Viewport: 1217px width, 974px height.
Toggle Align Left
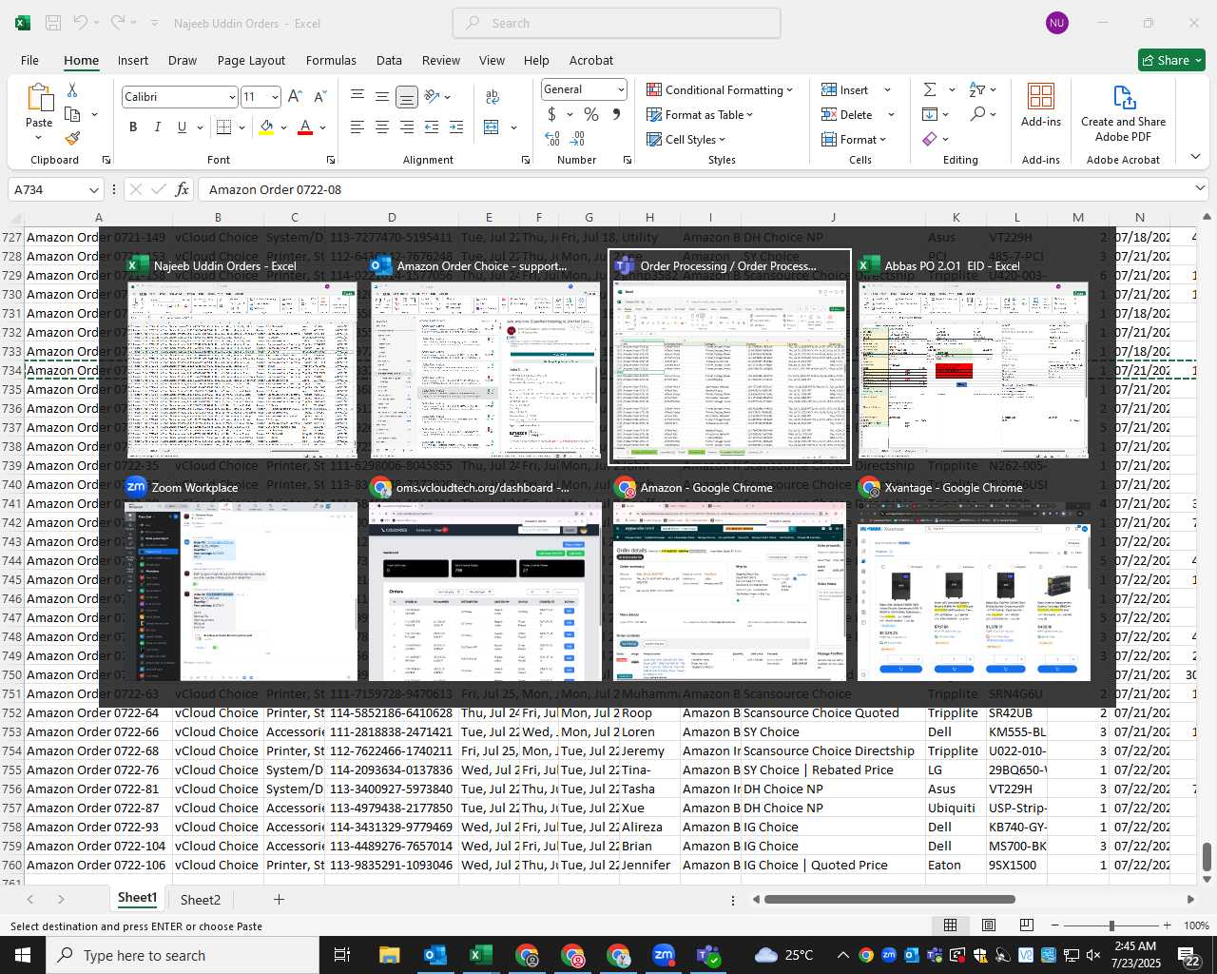click(357, 127)
